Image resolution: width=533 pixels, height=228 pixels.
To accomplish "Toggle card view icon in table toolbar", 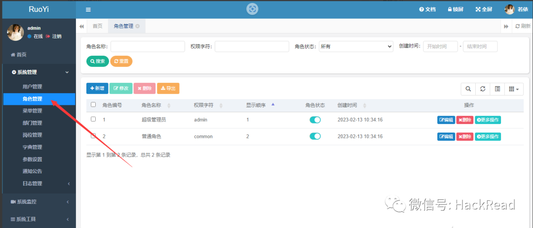I will (x=497, y=89).
